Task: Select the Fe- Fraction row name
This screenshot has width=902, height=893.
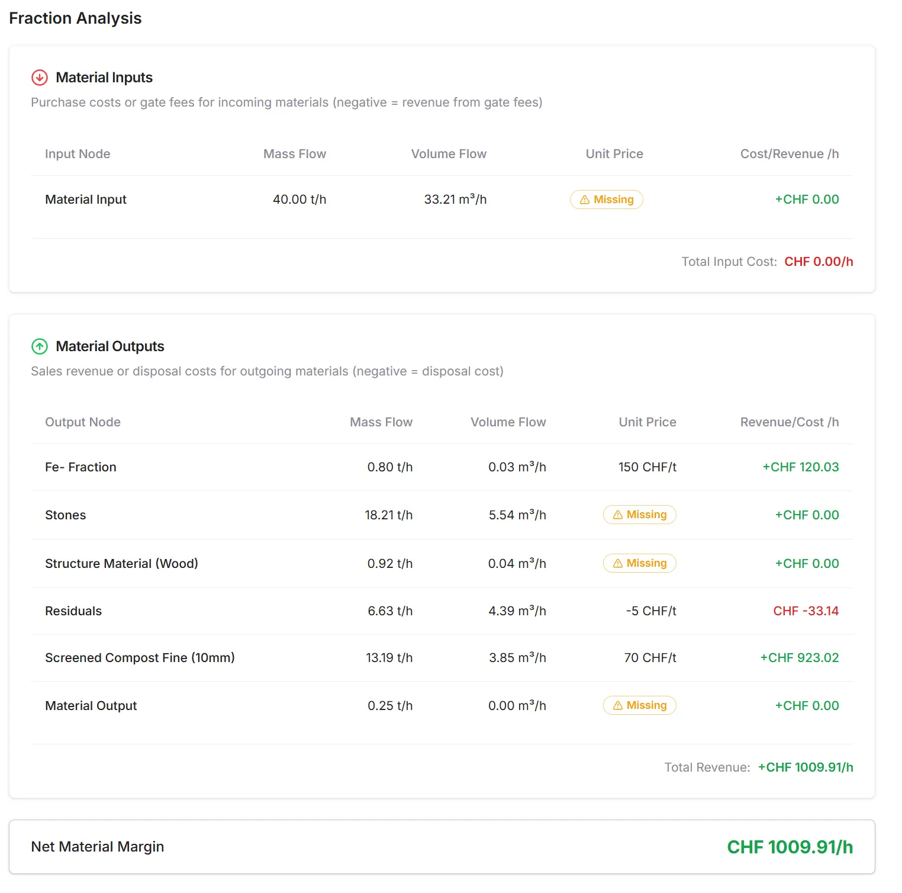Action: click(80, 467)
